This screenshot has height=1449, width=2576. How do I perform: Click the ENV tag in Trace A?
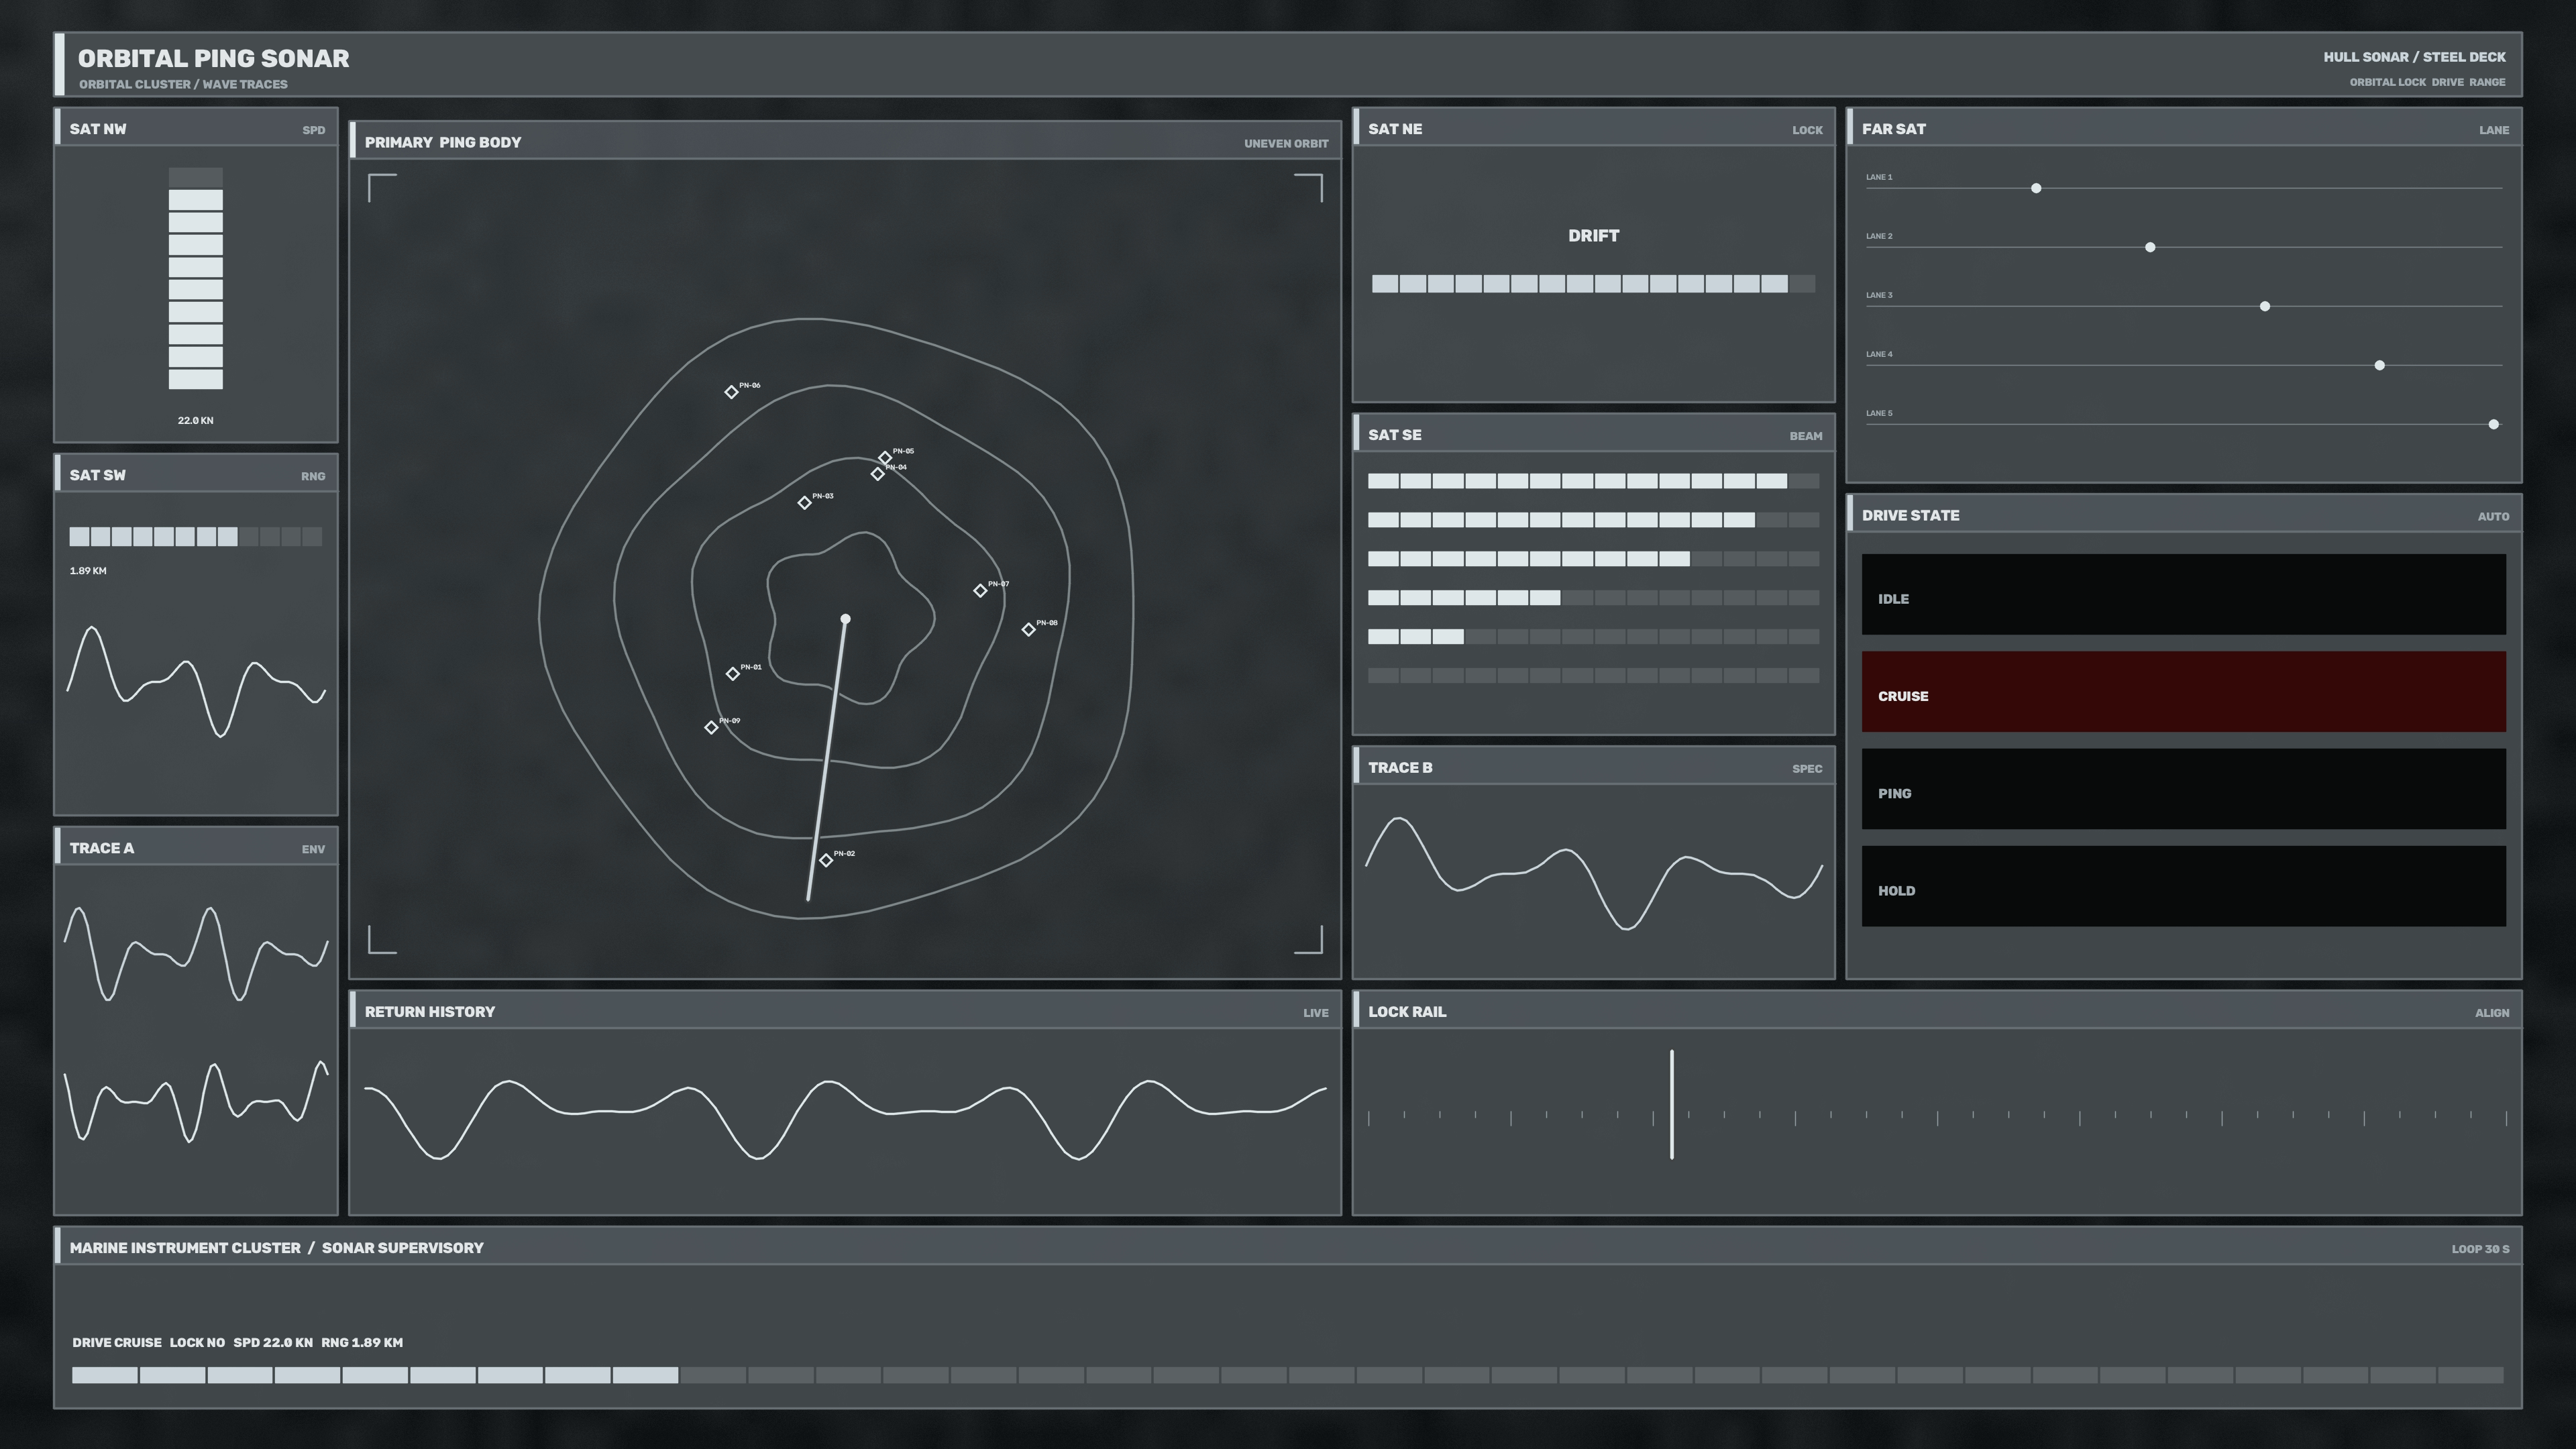[313, 849]
